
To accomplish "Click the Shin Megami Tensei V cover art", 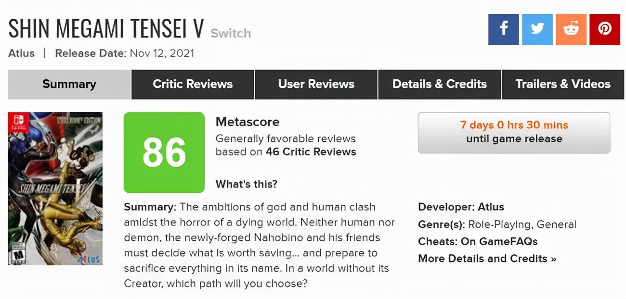I will click(55, 188).
